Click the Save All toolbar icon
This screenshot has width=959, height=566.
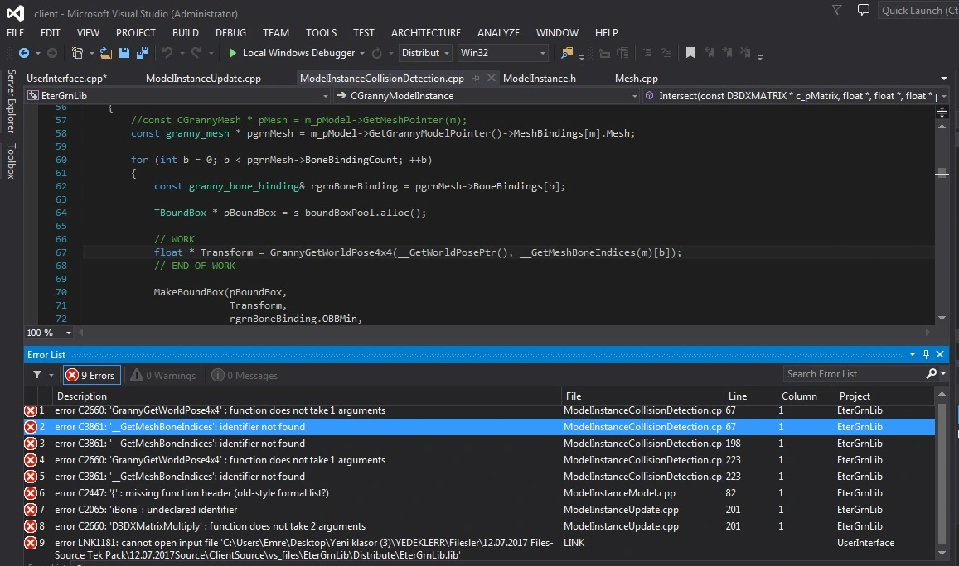(143, 53)
